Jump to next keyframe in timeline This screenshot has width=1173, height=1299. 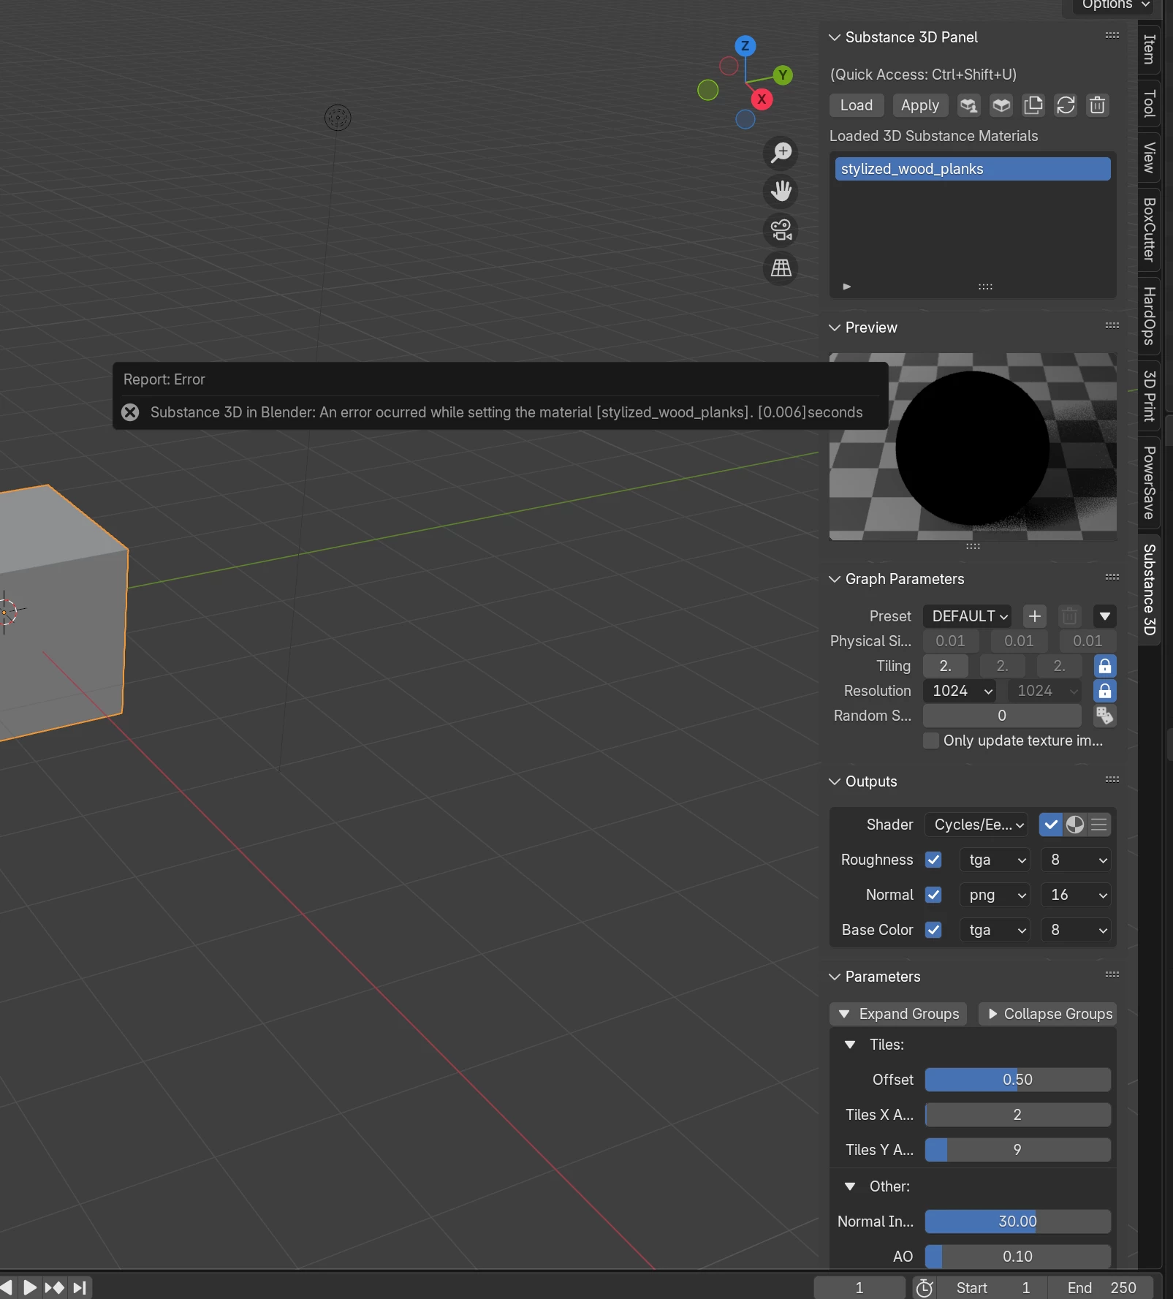click(x=55, y=1287)
